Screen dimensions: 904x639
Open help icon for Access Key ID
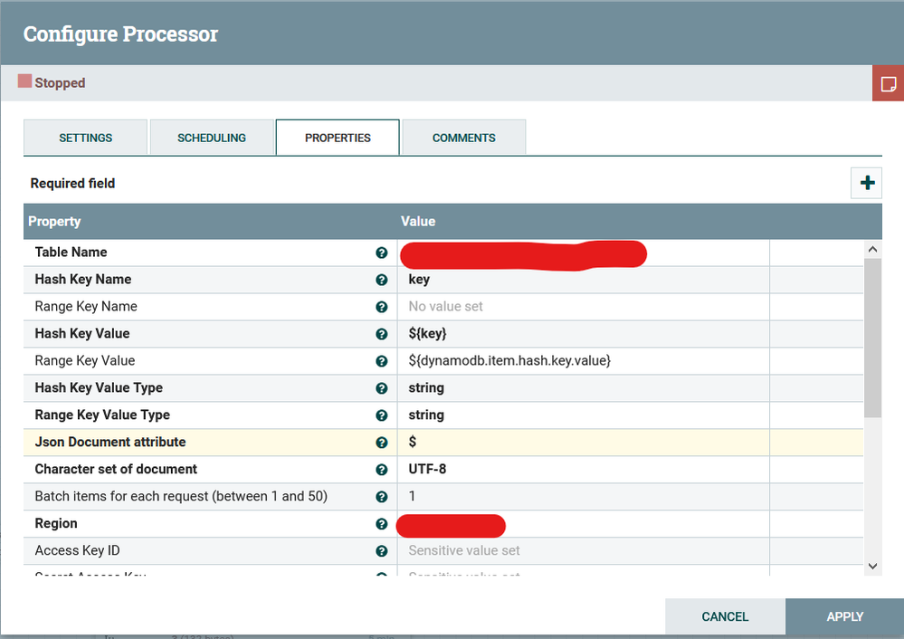[x=381, y=551]
